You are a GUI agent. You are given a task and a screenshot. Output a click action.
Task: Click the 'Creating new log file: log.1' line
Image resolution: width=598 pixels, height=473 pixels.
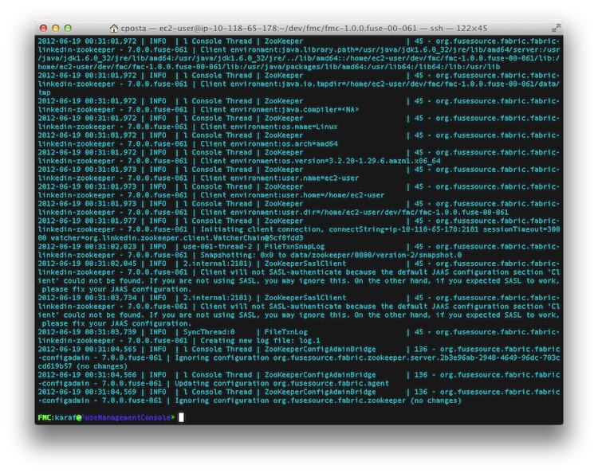click(x=261, y=341)
